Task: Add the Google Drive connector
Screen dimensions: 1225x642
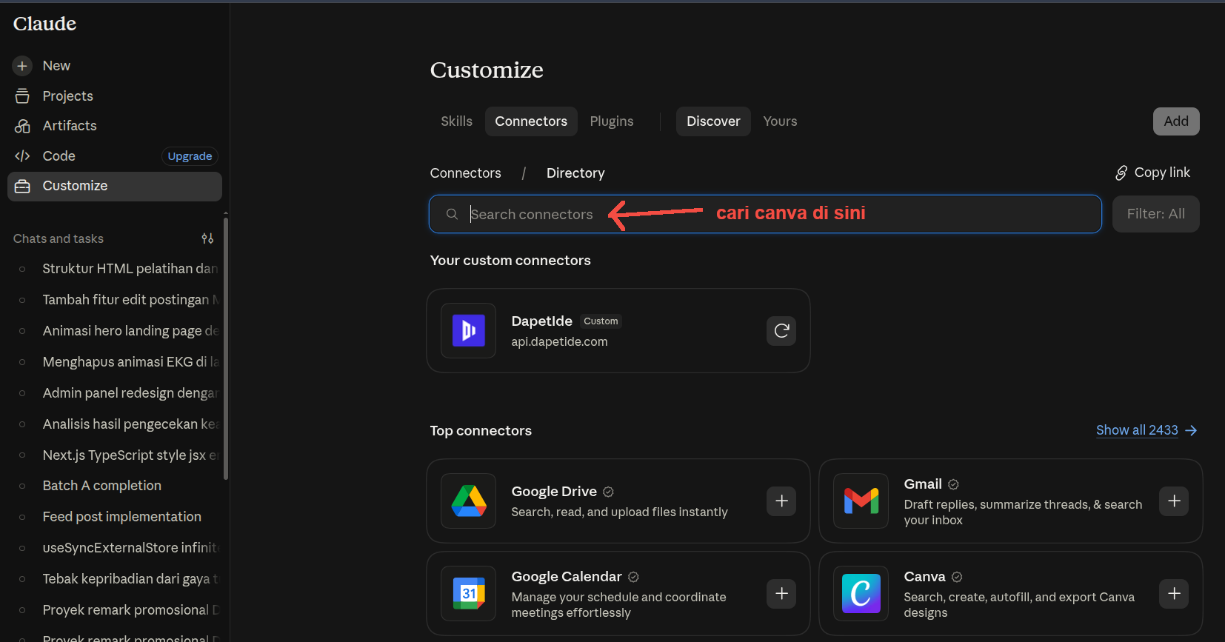Action: [x=781, y=501]
